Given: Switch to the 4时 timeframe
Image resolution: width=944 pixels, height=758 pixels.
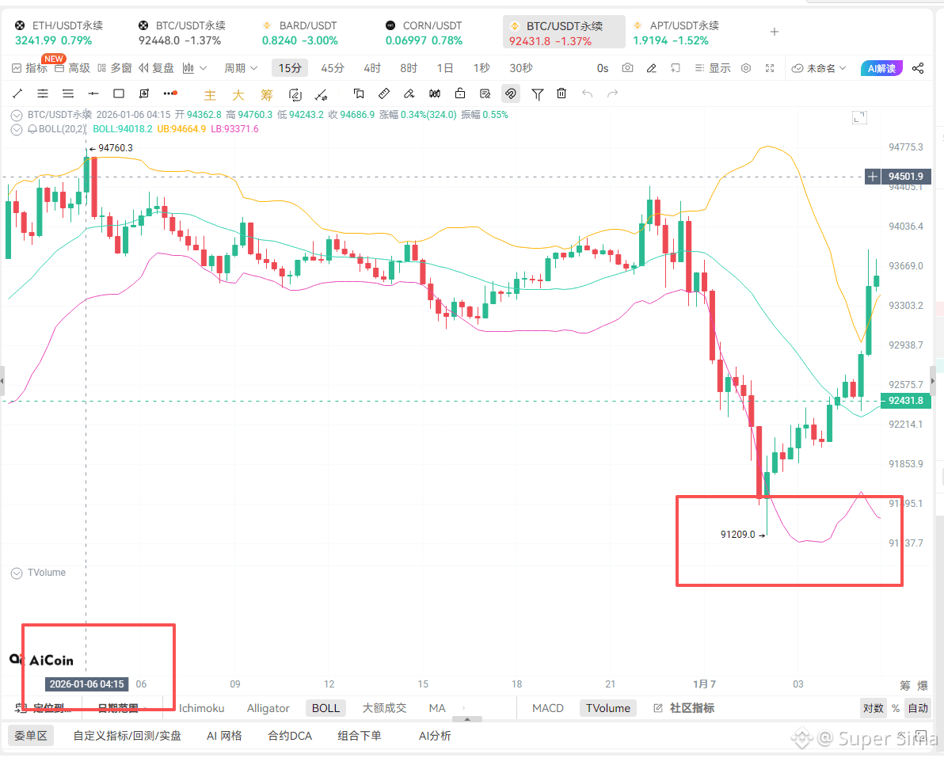Looking at the screenshot, I should 372,68.
